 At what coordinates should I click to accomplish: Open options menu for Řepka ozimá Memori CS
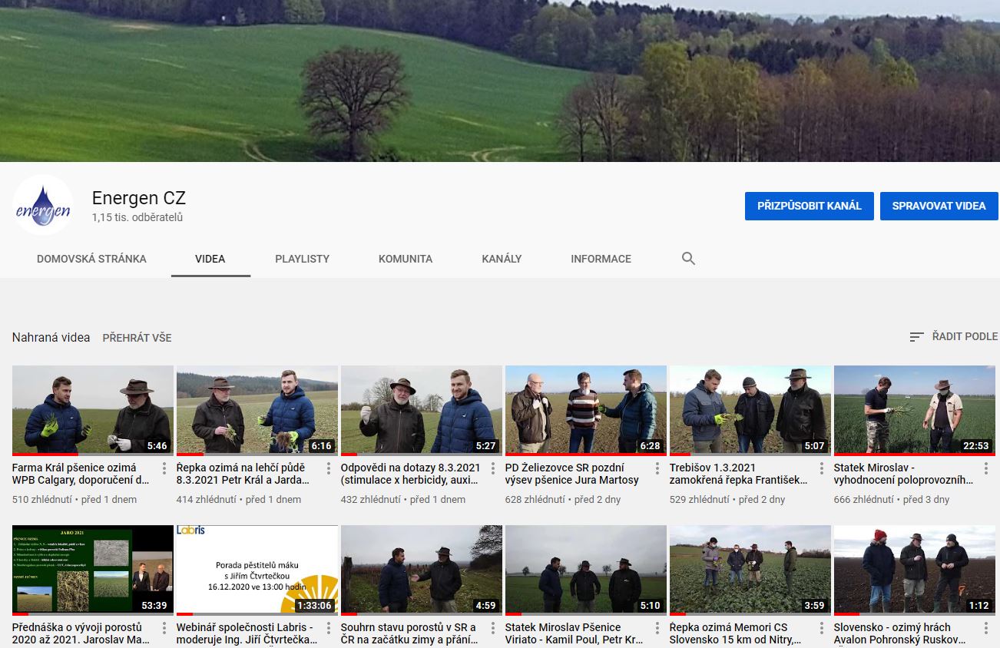click(x=822, y=627)
